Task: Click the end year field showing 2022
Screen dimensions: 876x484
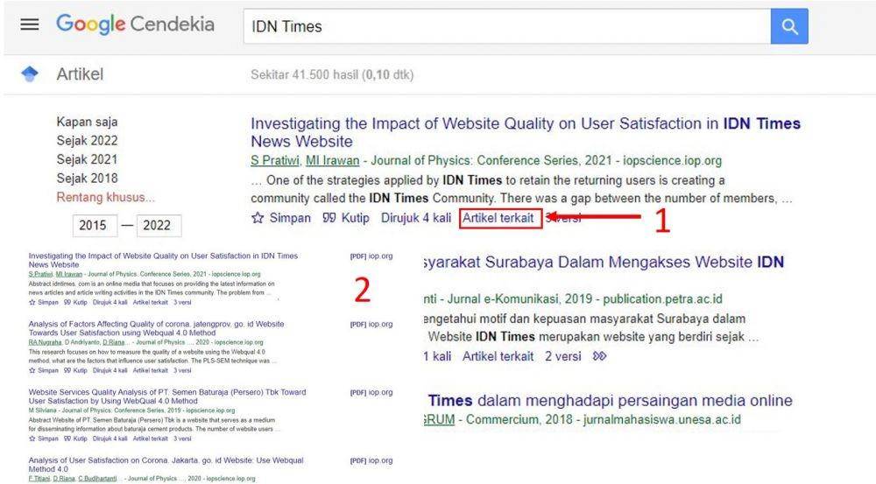Action: 159,225
